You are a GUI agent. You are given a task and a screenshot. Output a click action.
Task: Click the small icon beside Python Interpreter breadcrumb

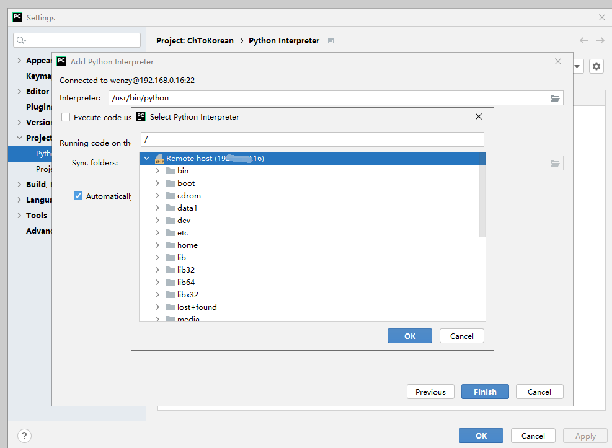pos(330,41)
